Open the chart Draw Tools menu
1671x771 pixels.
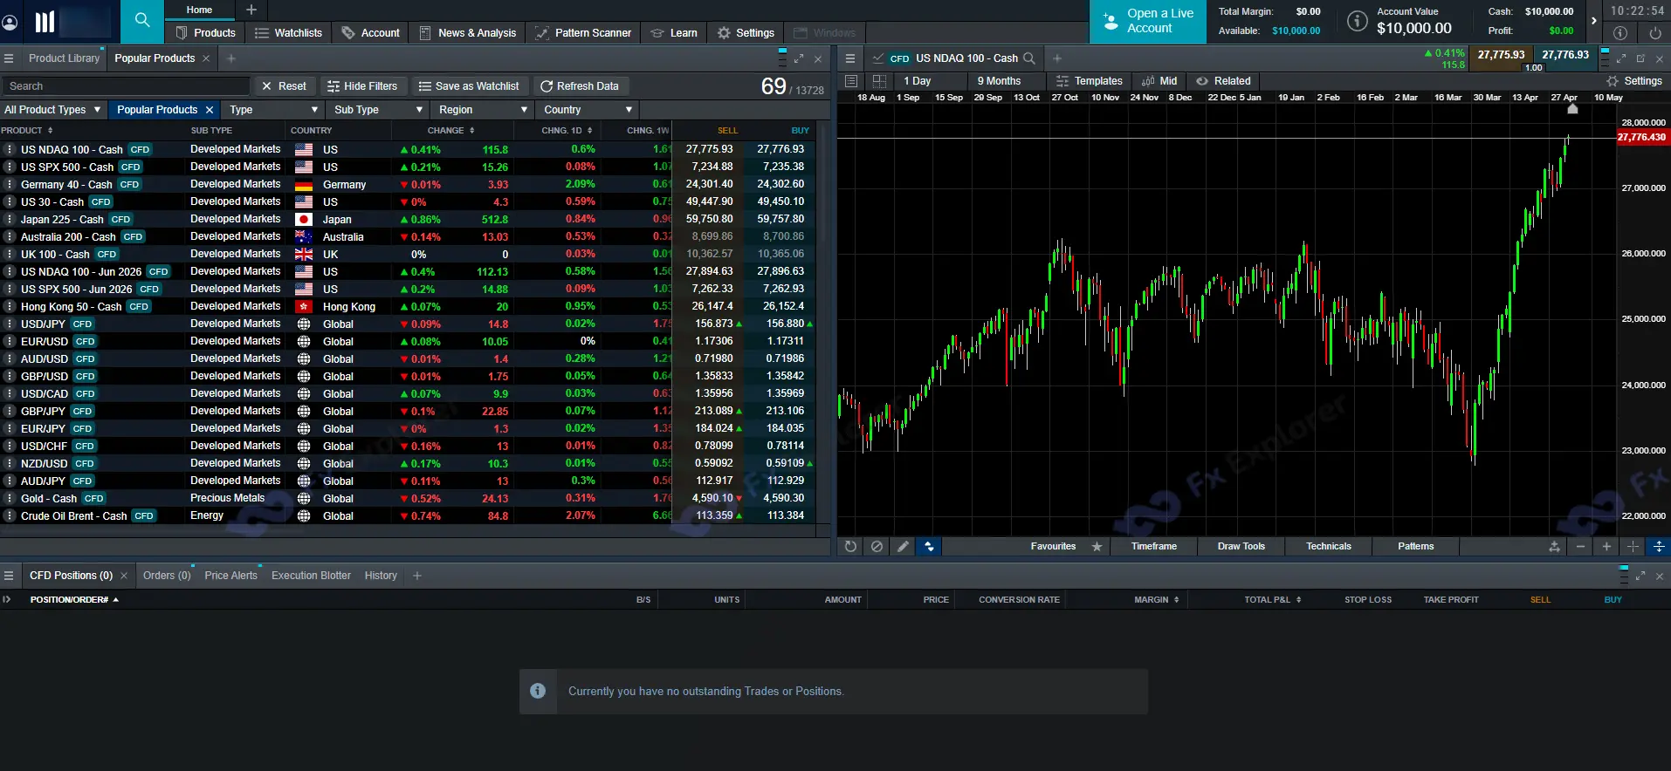click(1241, 547)
